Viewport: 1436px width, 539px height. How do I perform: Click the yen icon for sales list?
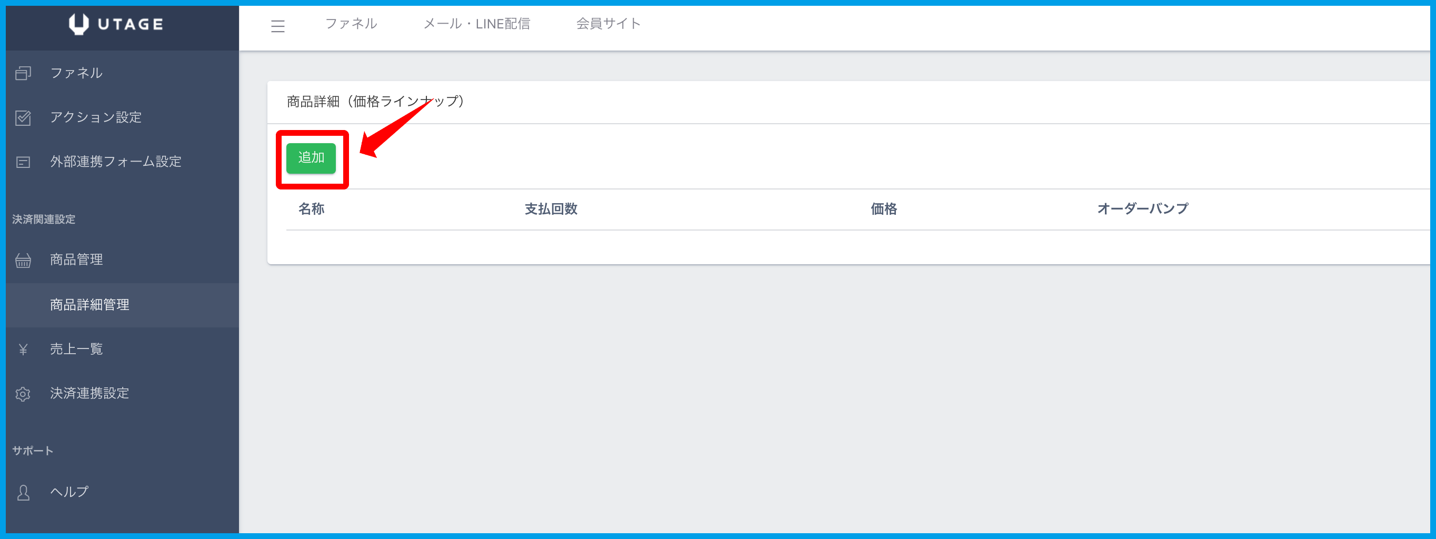[23, 350]
